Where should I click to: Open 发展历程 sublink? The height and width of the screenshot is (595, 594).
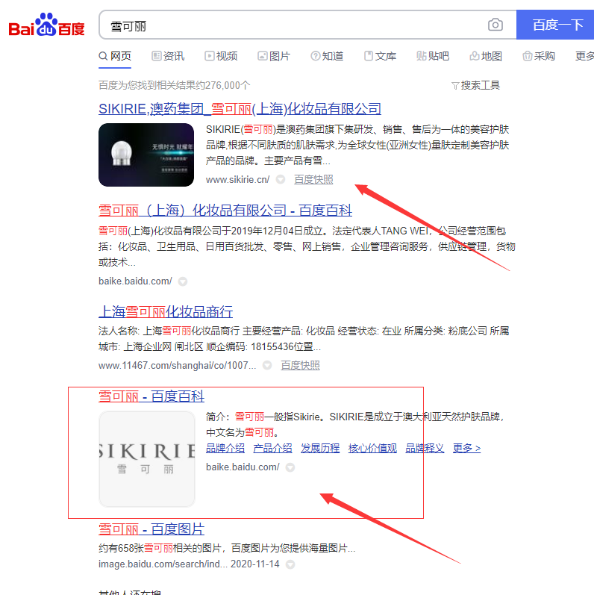pos(320,448)
